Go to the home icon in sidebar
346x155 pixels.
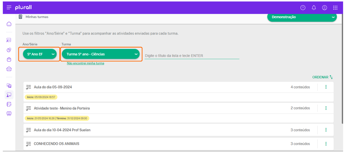[9, 24]
